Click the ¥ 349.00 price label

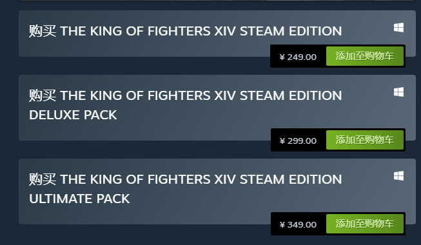[x=298, y=224]
